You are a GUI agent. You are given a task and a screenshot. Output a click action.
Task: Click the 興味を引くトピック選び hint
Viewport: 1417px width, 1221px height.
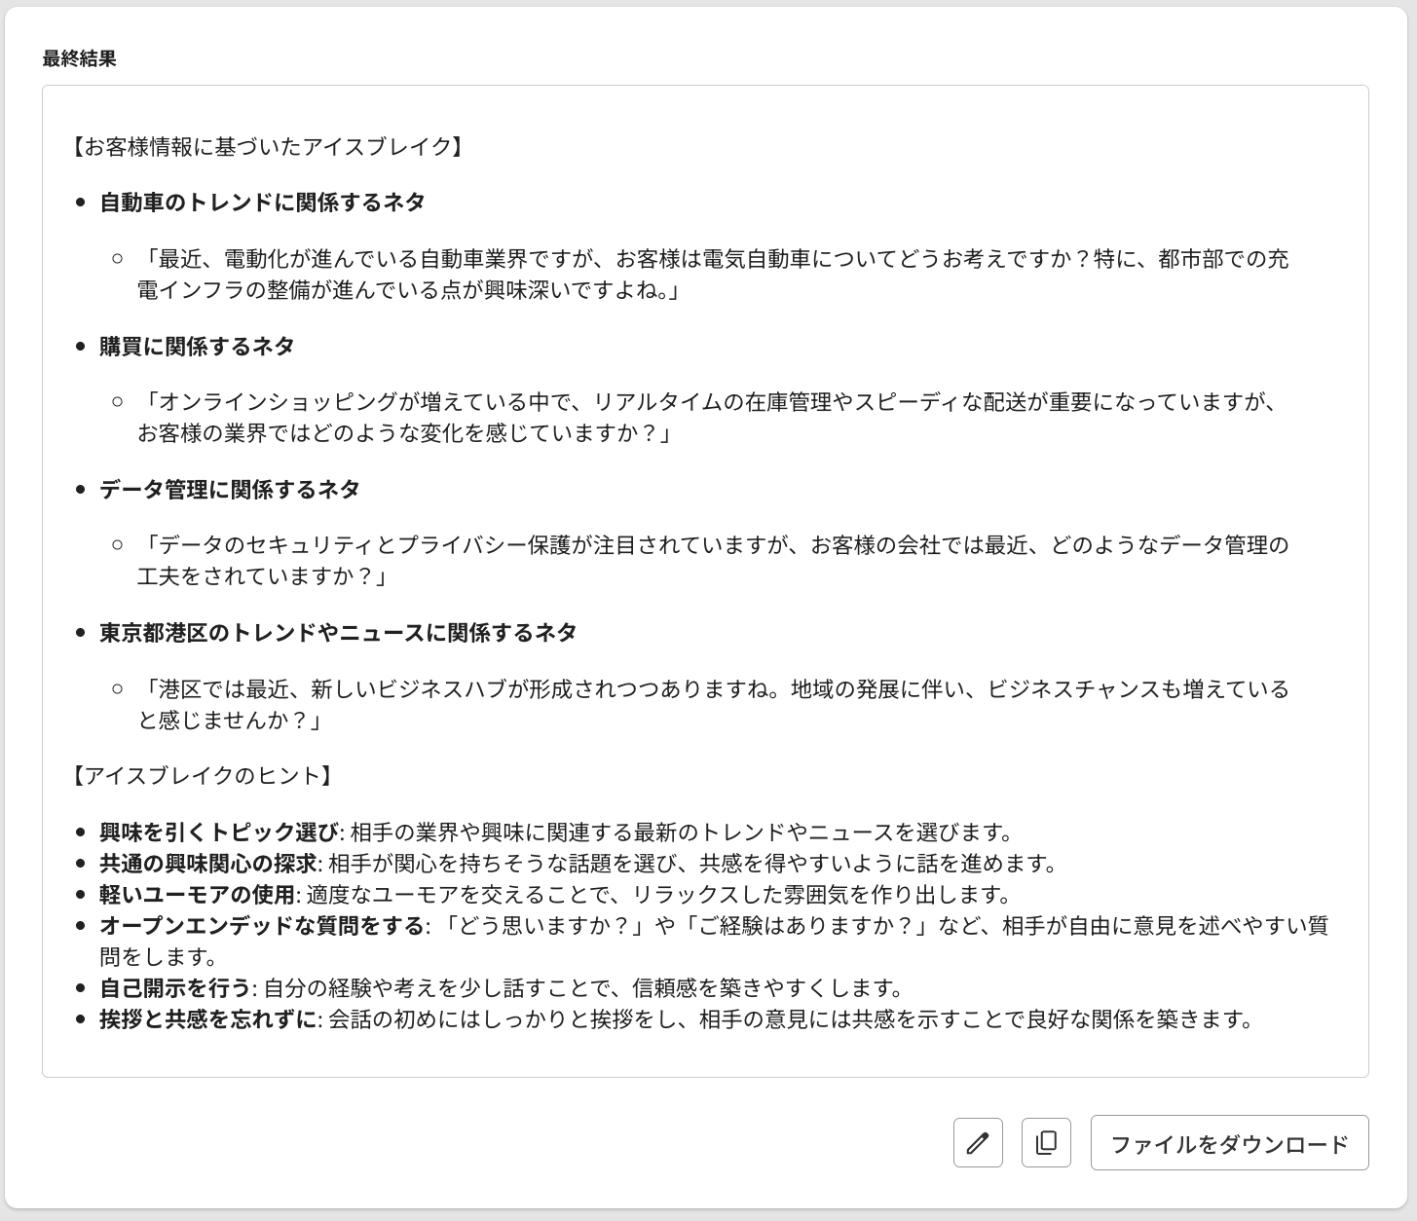[219, 832]
